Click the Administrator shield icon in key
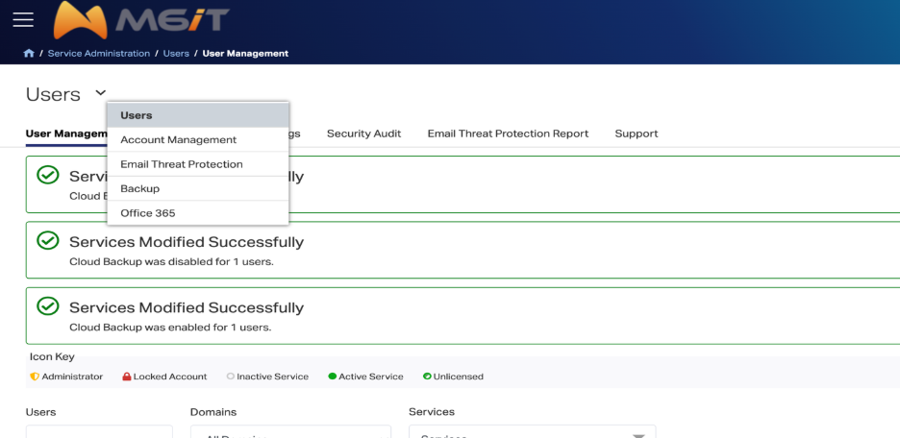The width and height of the screenshot is (900, 438). [34, 377]
